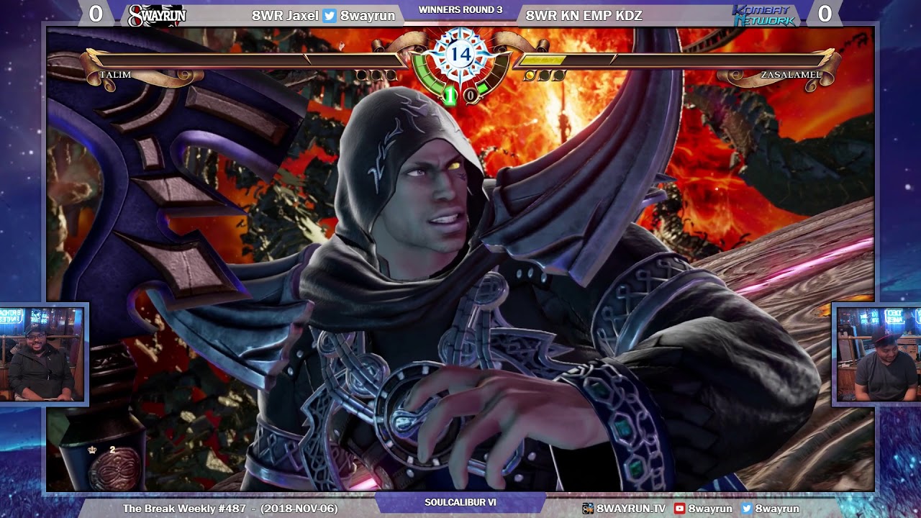Click the 8WAYRUN logo in the top bar

click(x=156, y=15)
